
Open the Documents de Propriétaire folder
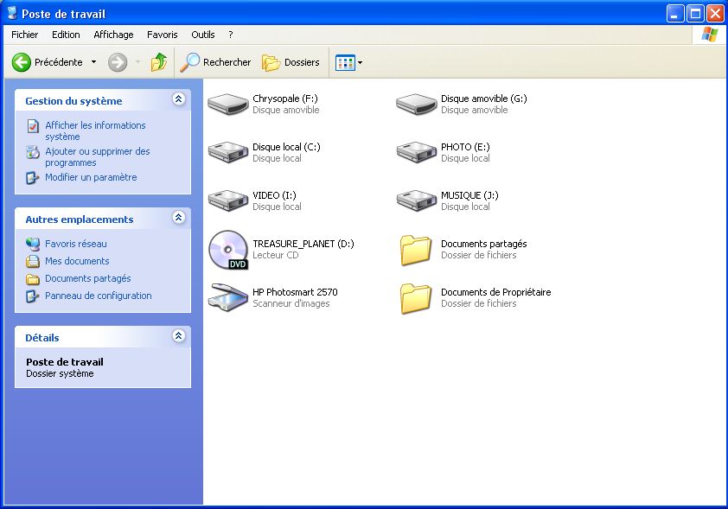(x=416, y=298)
